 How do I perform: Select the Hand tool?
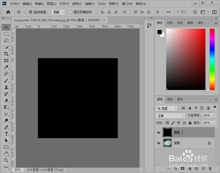[x=6, y=154]
